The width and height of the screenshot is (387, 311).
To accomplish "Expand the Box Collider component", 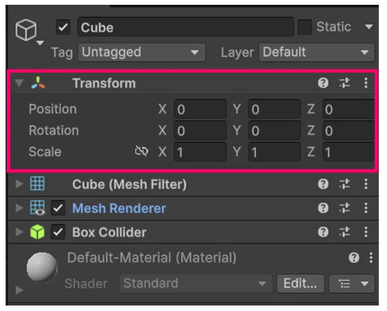I will (19, 232).
